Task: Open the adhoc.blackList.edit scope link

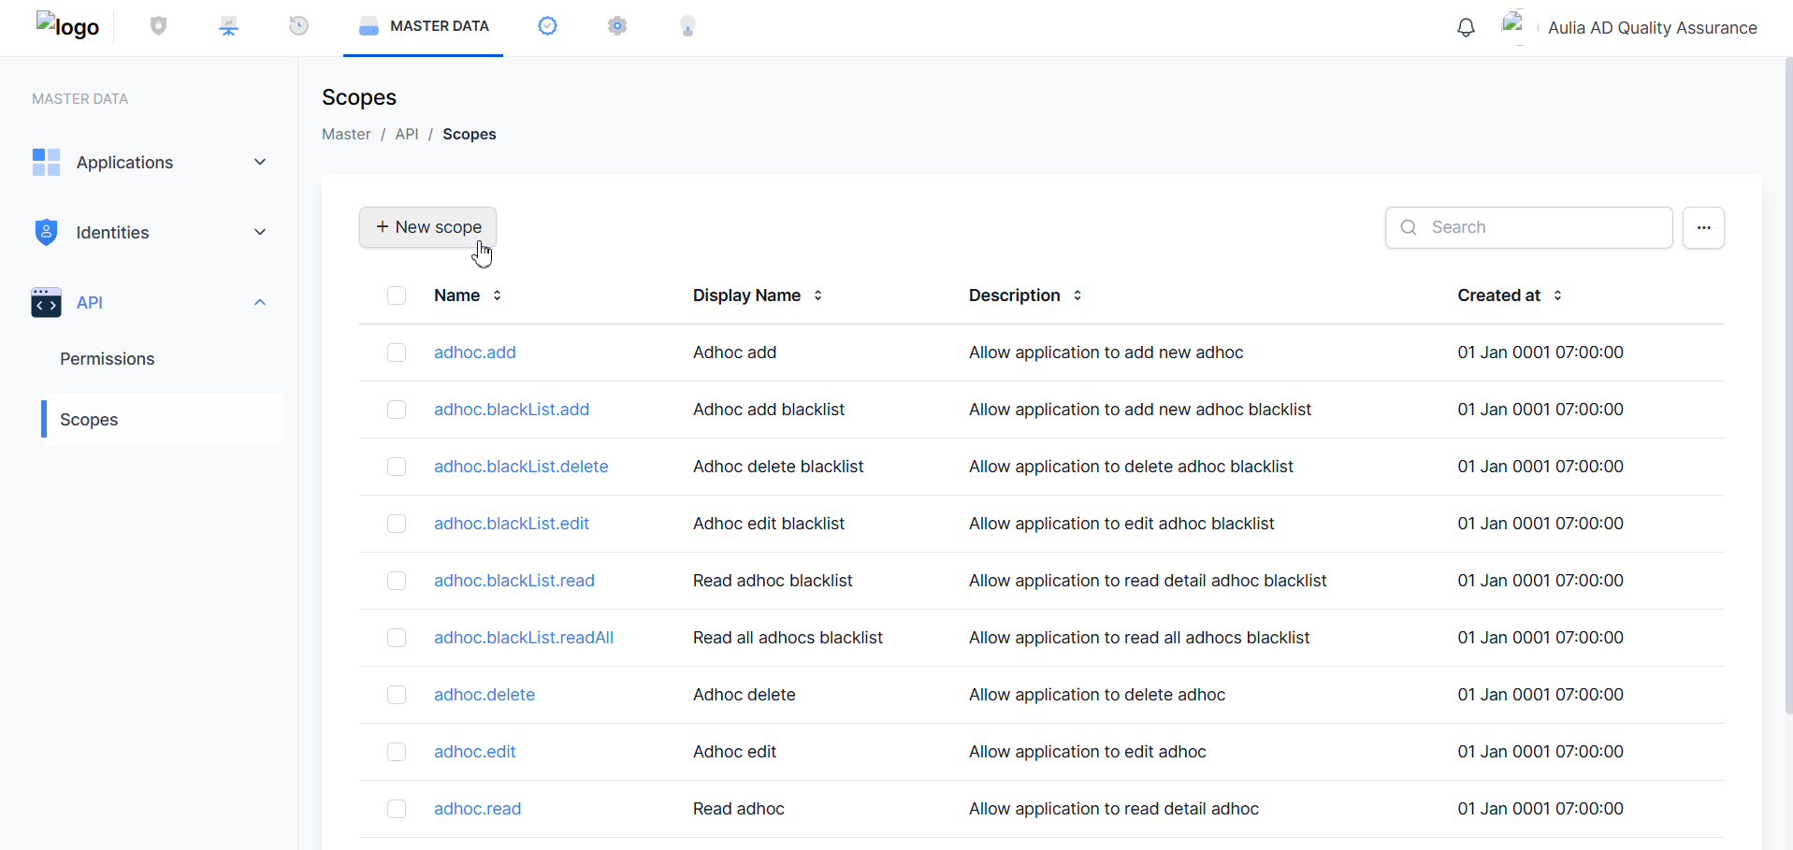Action: (512, 524)
